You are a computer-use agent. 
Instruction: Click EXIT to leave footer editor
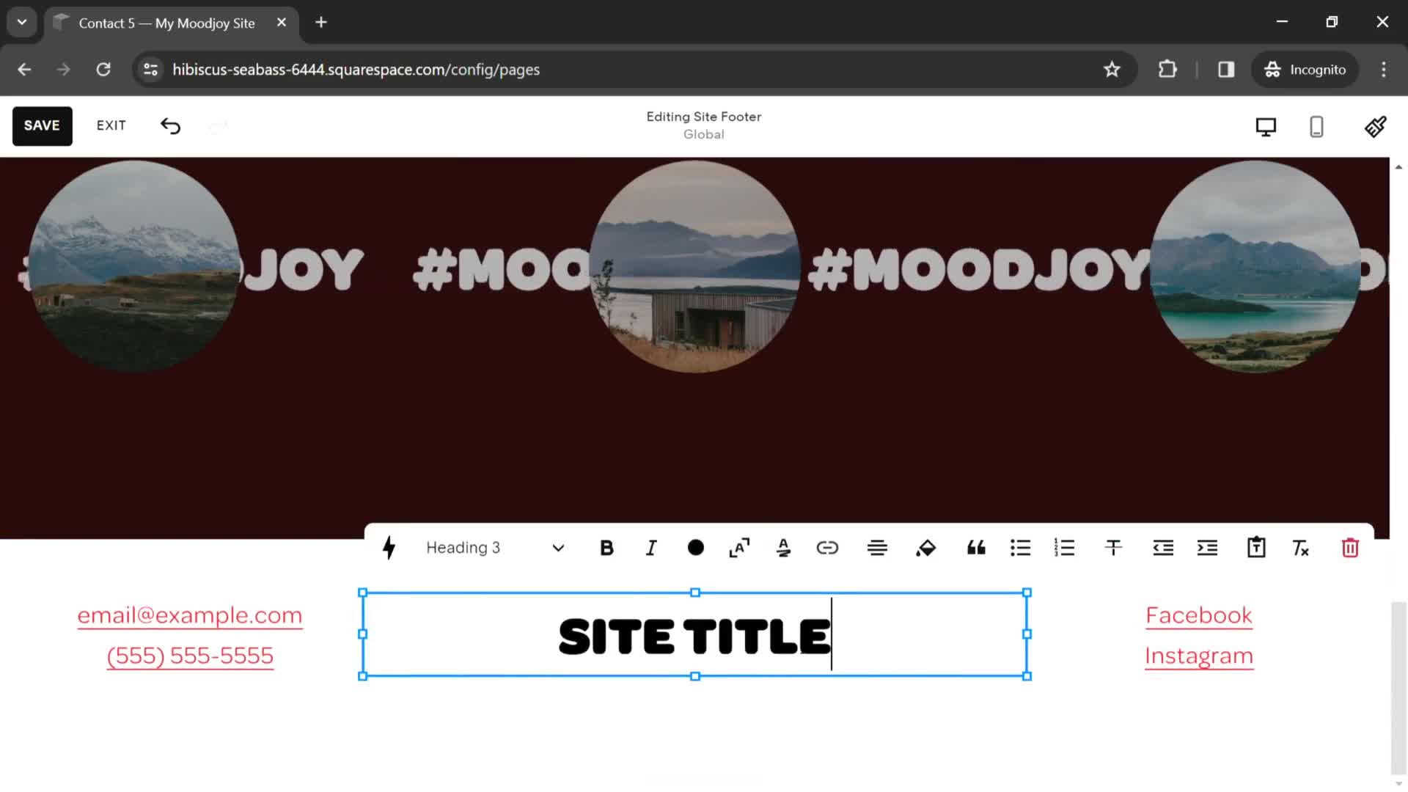click(111, 125)
